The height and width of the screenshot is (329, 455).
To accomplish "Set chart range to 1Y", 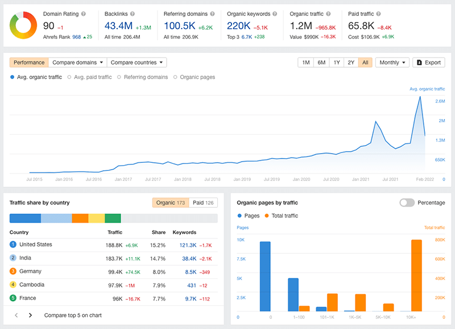I will [x=336, y=63].
